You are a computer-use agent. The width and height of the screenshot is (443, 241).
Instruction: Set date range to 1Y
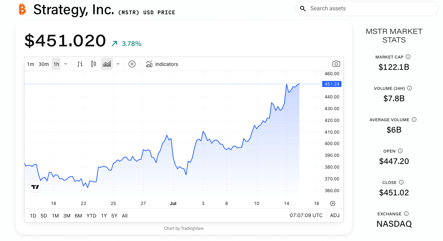(x=104, y=216)
